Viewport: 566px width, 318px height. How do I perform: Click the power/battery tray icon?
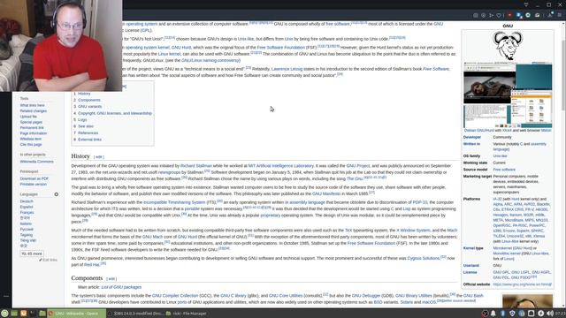pos(540,314)
